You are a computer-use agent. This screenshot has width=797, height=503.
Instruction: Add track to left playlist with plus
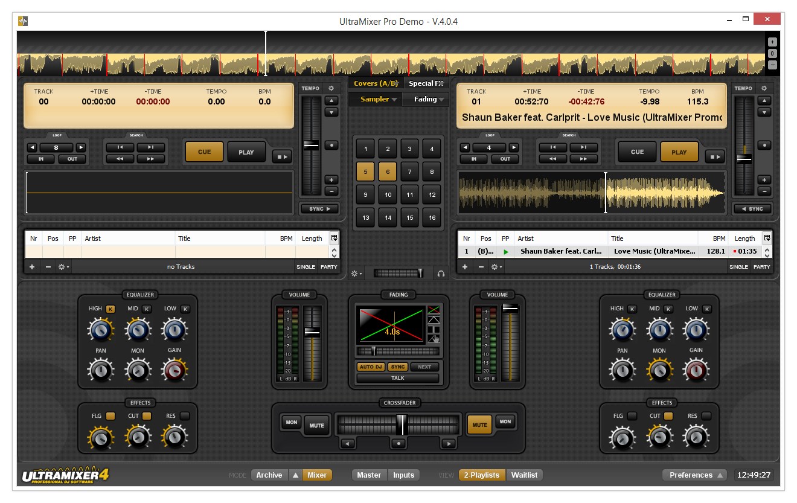tap(32, 267)
